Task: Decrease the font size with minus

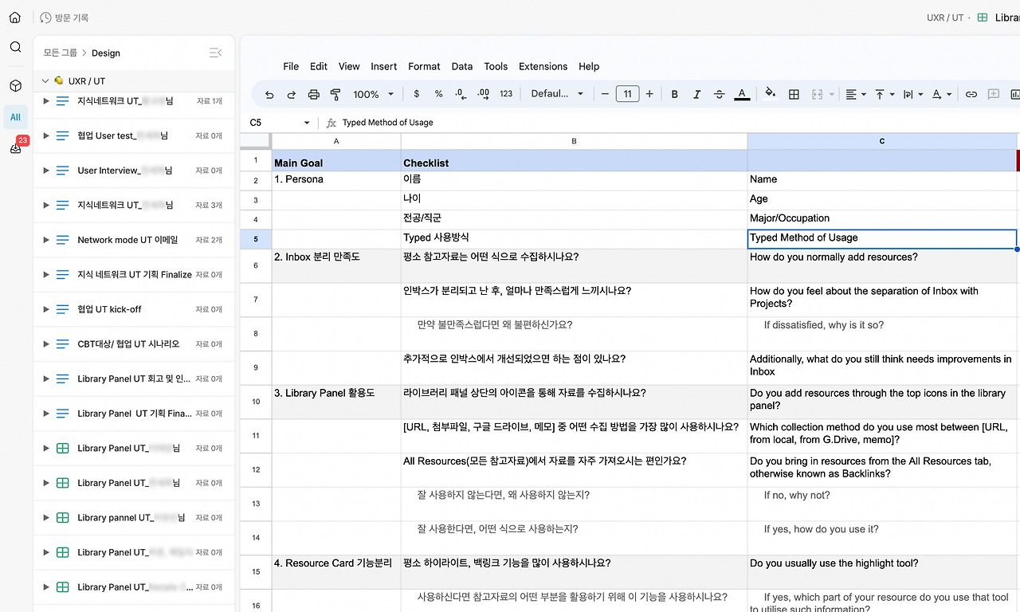Action: tap(606, 94)
